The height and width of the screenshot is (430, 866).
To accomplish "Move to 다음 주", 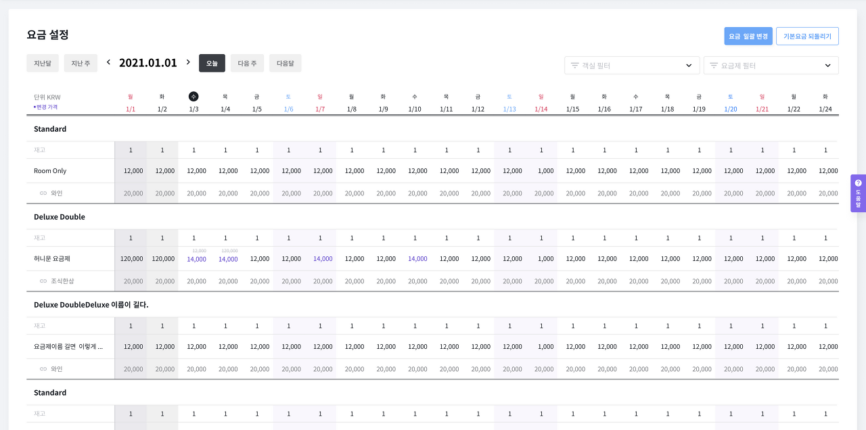I will tap(247, 63).
